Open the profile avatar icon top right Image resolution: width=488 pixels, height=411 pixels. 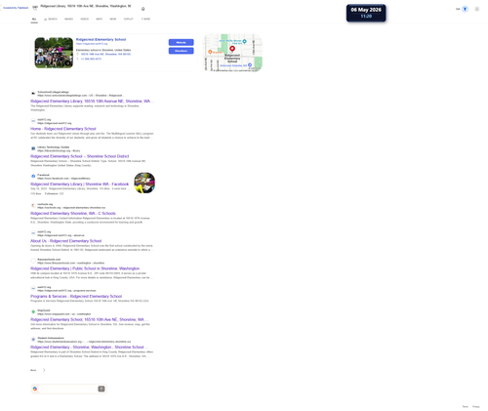click(476, 9)
